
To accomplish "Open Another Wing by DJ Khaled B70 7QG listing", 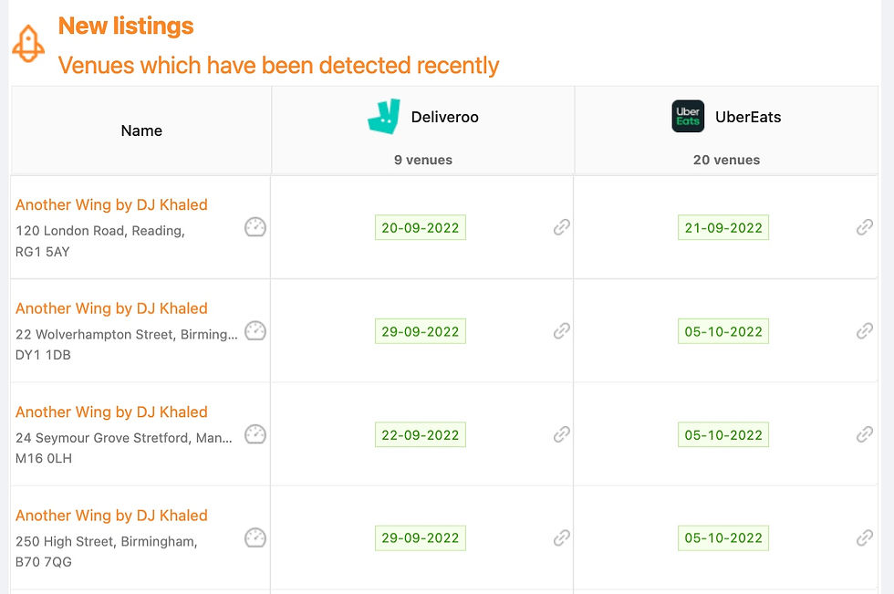I will (x=111, y=516).
